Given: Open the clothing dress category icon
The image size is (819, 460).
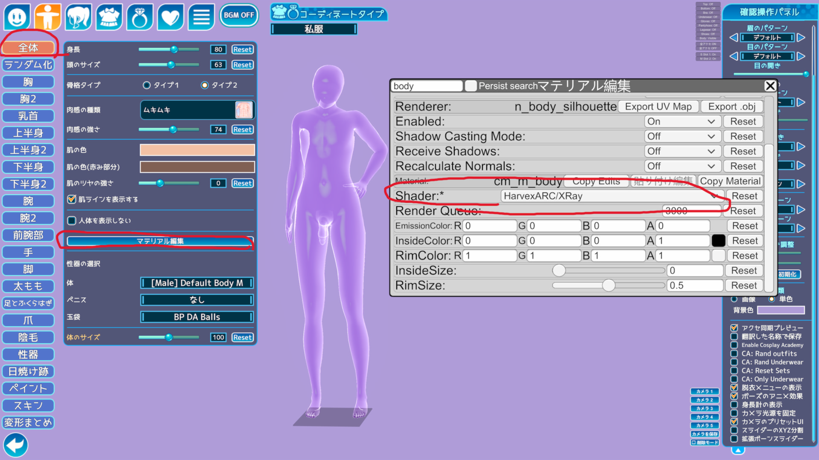Looking at the screenshot, I should tap(109, 17).
